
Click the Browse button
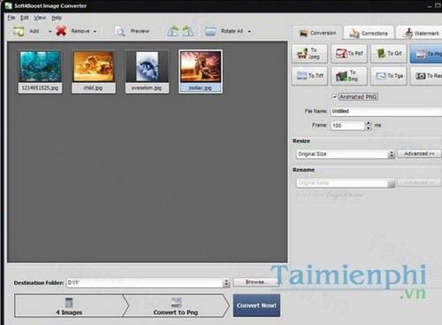[255, 282]
